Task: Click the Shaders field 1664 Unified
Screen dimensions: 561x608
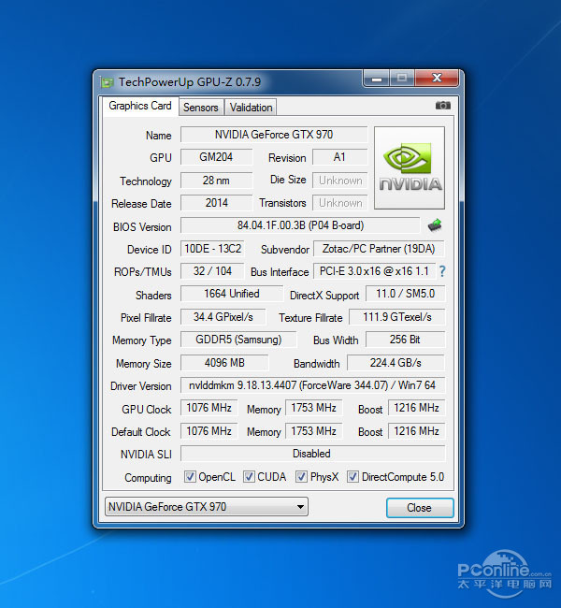Action: 232,294
